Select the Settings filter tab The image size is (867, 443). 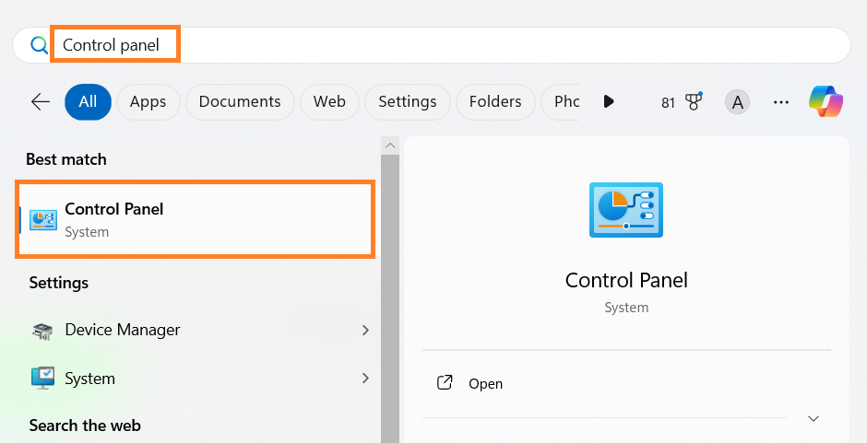pyautogui.click(x=407, y=101)
